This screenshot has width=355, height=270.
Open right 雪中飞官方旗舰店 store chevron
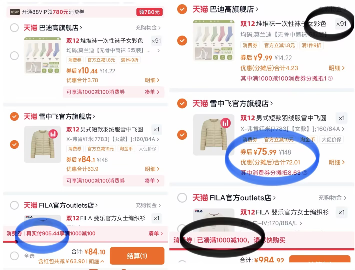271,103
